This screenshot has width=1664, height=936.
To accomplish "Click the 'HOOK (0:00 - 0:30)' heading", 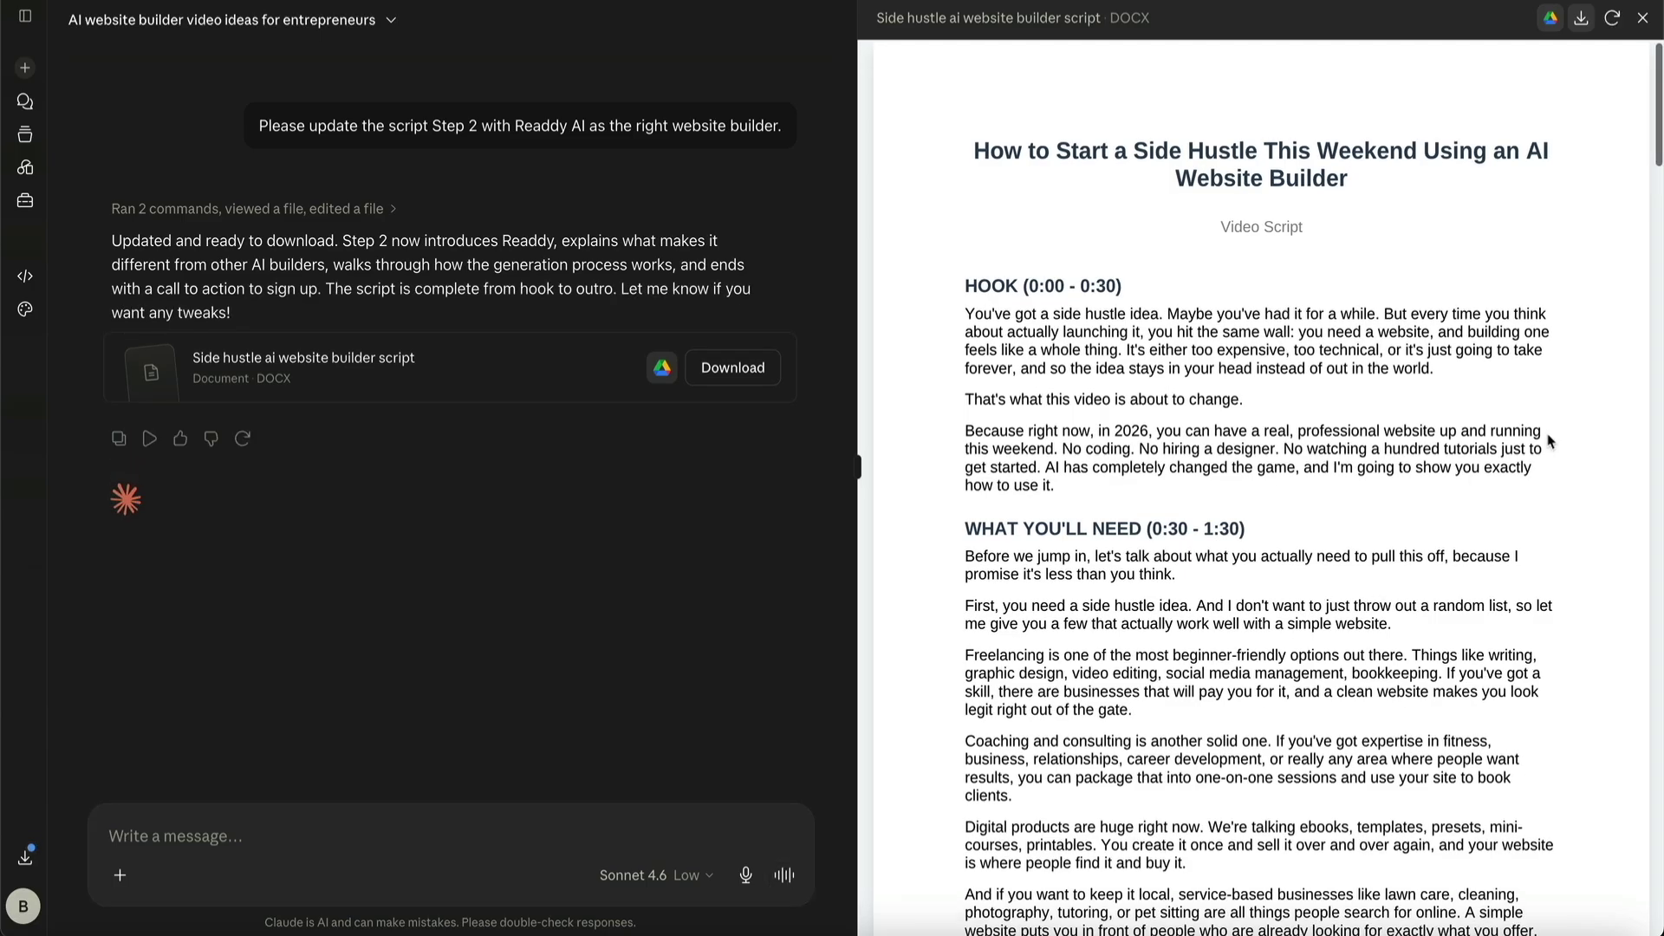I will 1043,286.
